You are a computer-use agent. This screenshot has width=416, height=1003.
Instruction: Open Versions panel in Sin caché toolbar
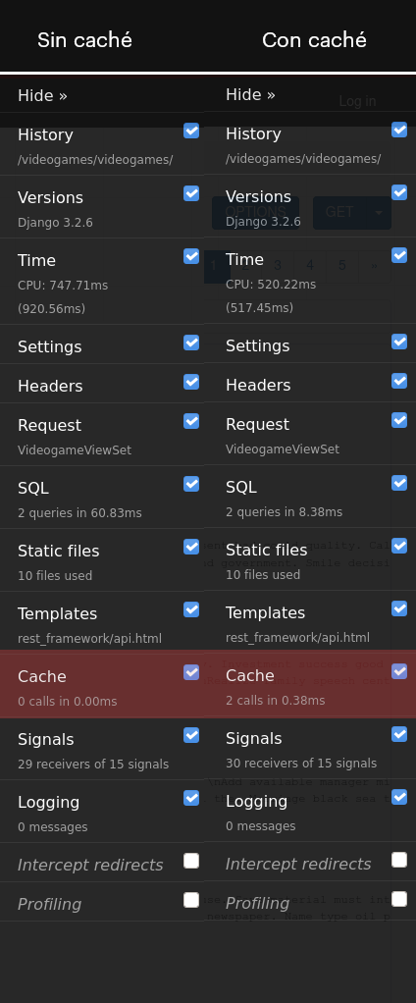tap(50, 197)
